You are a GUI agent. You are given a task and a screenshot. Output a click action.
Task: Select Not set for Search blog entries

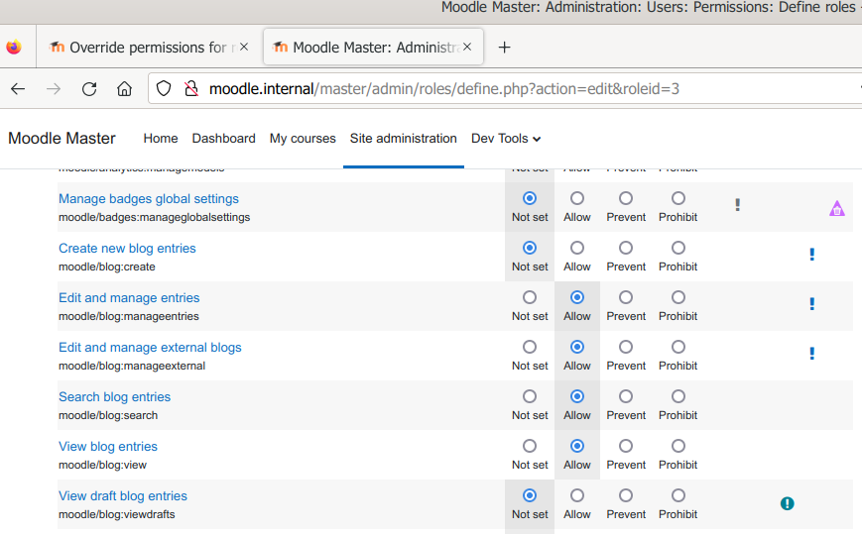pos(530,396)
